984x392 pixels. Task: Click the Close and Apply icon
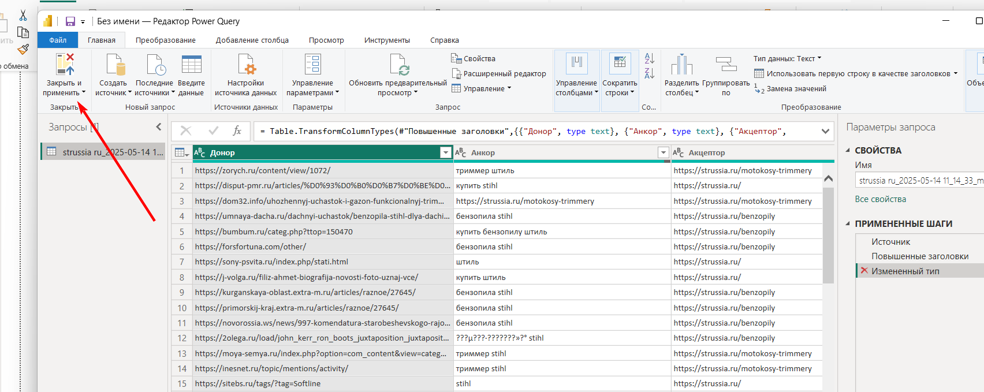click(x=65, y=64)
